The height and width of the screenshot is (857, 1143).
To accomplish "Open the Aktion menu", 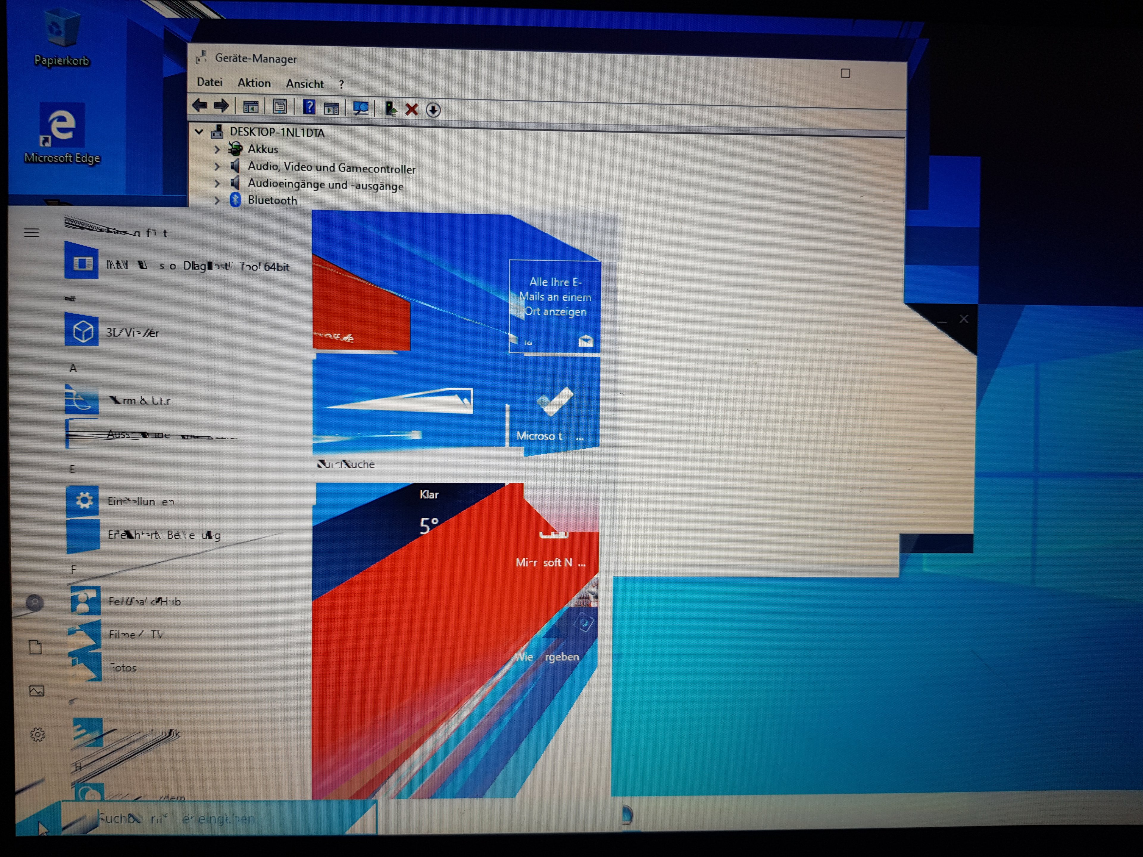I will (254, 83).
